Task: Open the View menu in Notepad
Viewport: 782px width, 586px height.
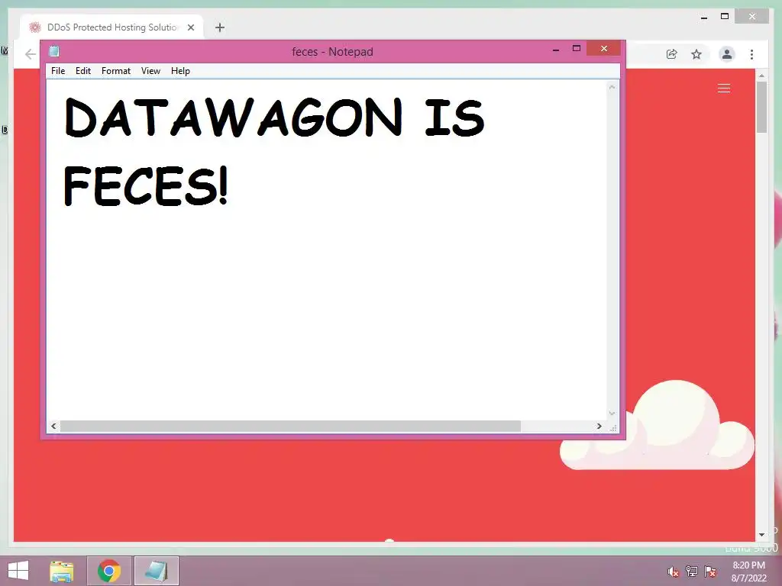Action: (x=150, y=71)
